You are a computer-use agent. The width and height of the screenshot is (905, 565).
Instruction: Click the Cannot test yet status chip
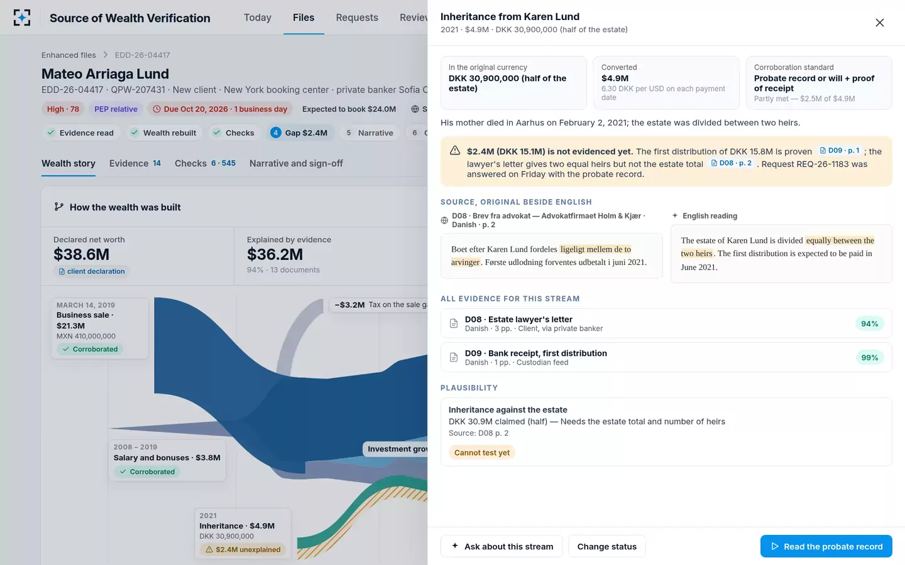[x=482, y=452]
